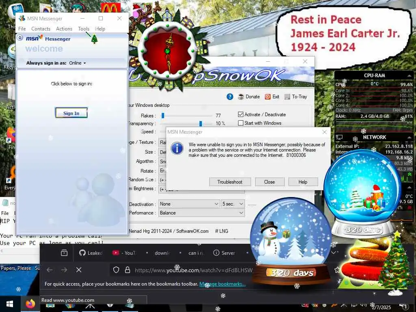Open the Manage bookmarks link

point(222,284)
